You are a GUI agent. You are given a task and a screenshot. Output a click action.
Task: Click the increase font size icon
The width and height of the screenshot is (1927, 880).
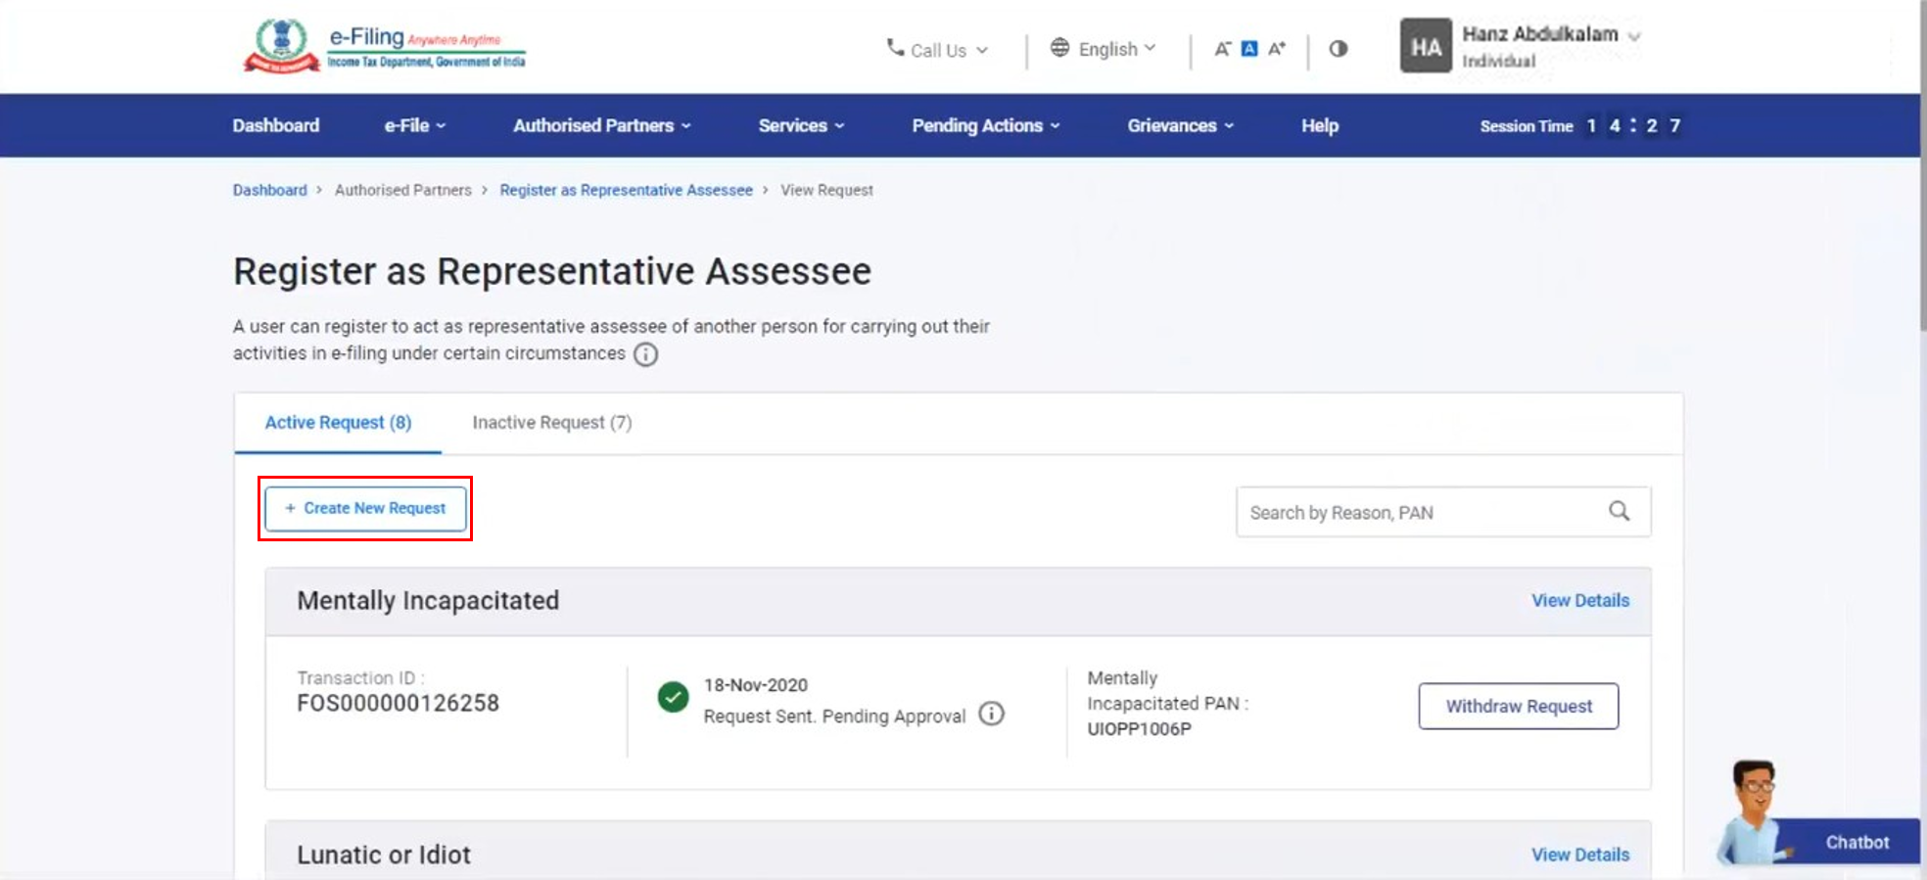1277,49
